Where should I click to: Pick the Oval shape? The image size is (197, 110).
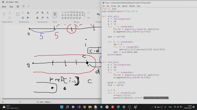click(x=68, y=12)
